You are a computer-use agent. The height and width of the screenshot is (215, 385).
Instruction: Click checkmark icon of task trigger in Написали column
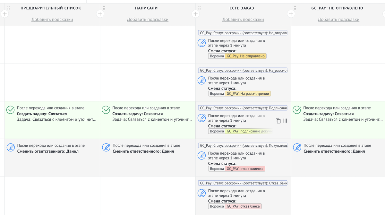point(106,110)
